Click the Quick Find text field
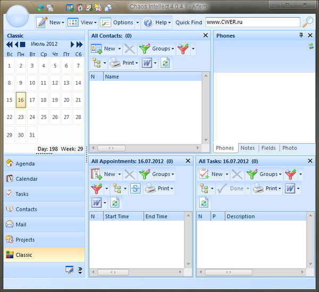The height and width of the screenshot is (292, 319). (x=252, y=22)
